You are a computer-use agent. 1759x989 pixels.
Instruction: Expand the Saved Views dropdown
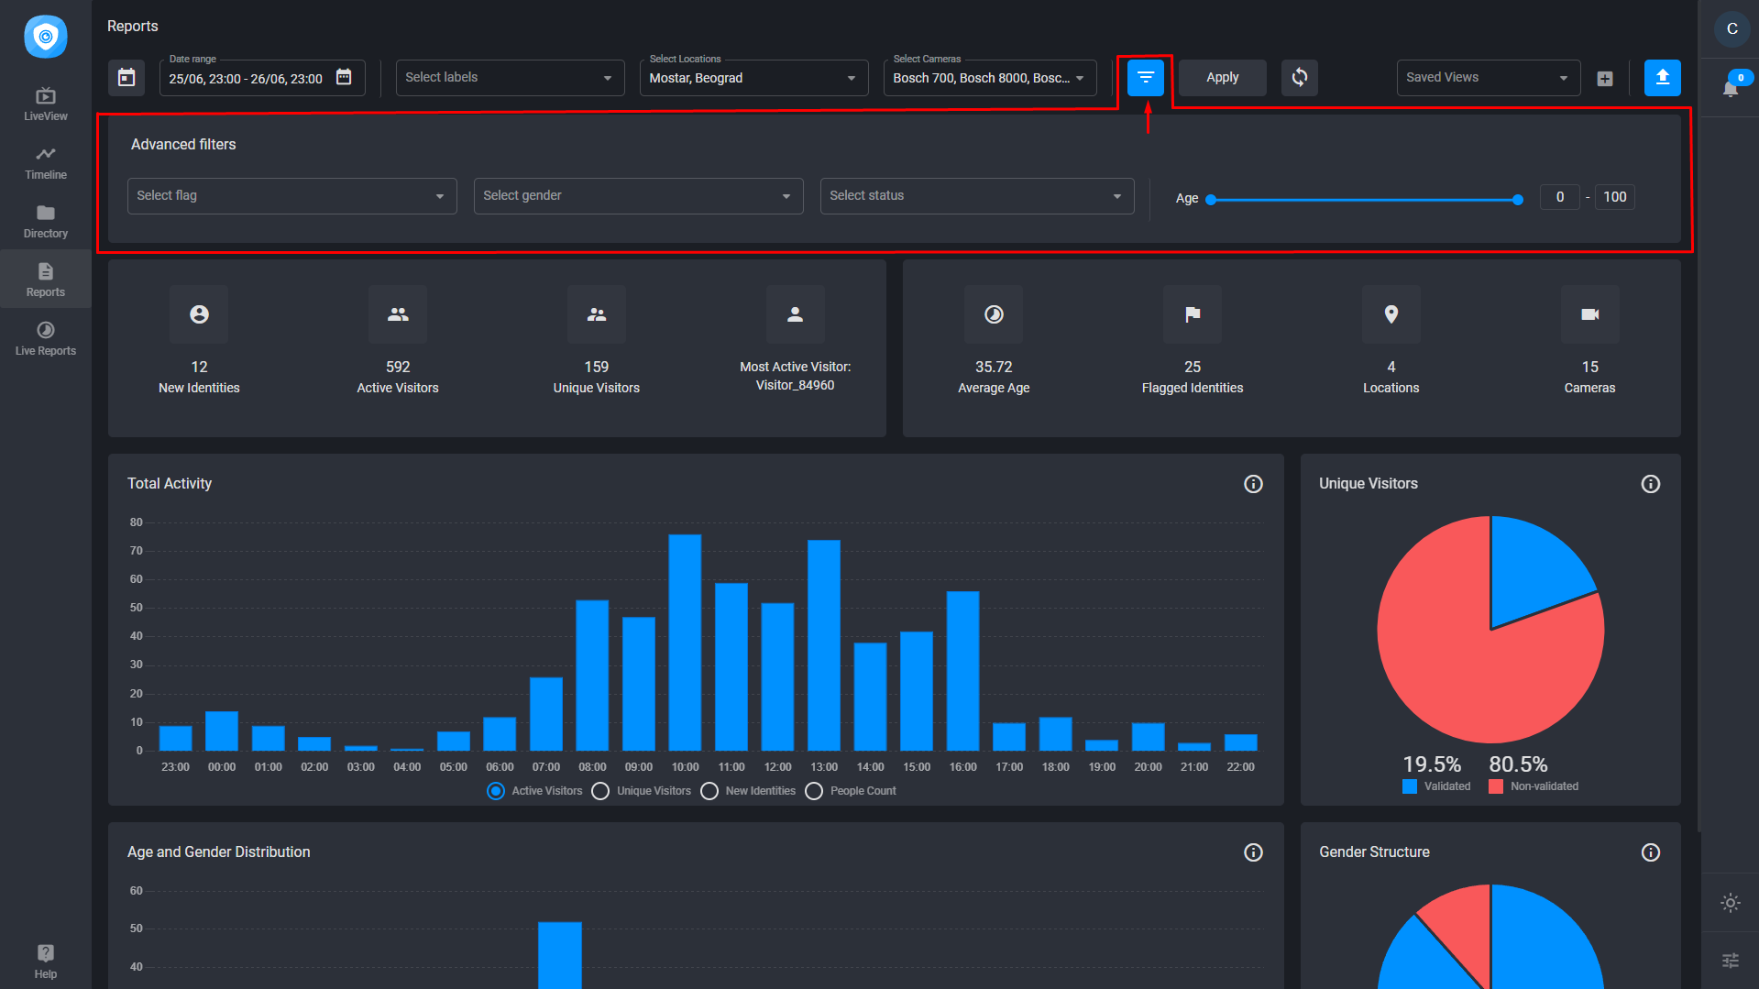point(1489,78)
